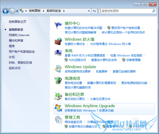The image size is (159, 134).
Task: Click 更改电池设置 link
Action: (73, 83)
